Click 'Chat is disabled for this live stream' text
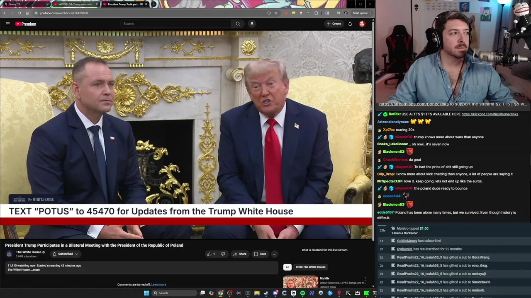The height and width of the screenshot is (298, 531). pyautogui.click(x=325, y=250)
